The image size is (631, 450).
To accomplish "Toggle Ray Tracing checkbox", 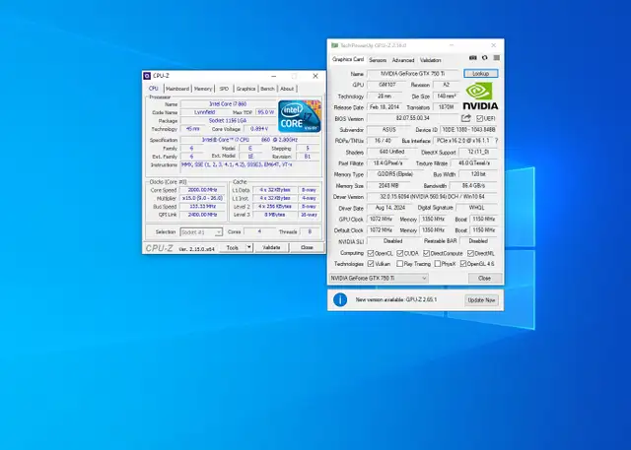I will pos(399,264).
